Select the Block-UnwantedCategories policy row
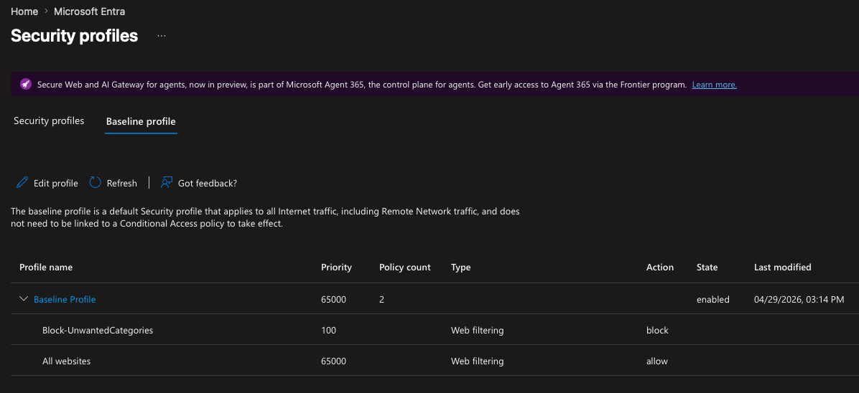 coord(98,331)
